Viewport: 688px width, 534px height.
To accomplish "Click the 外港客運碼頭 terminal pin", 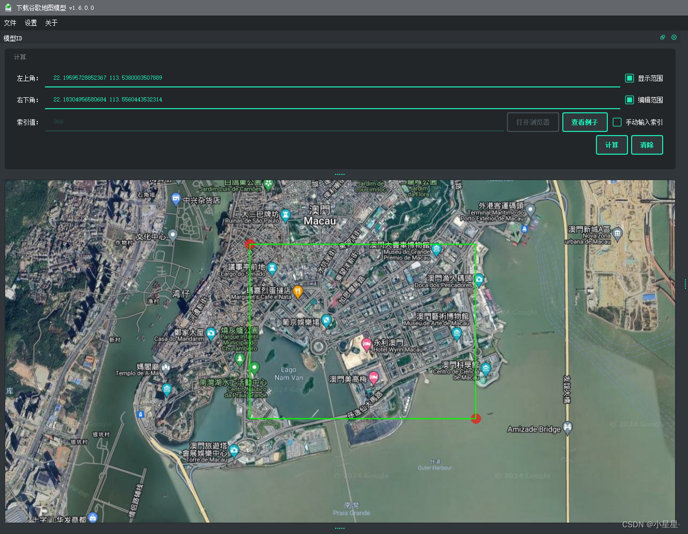I will click(530, 210).
